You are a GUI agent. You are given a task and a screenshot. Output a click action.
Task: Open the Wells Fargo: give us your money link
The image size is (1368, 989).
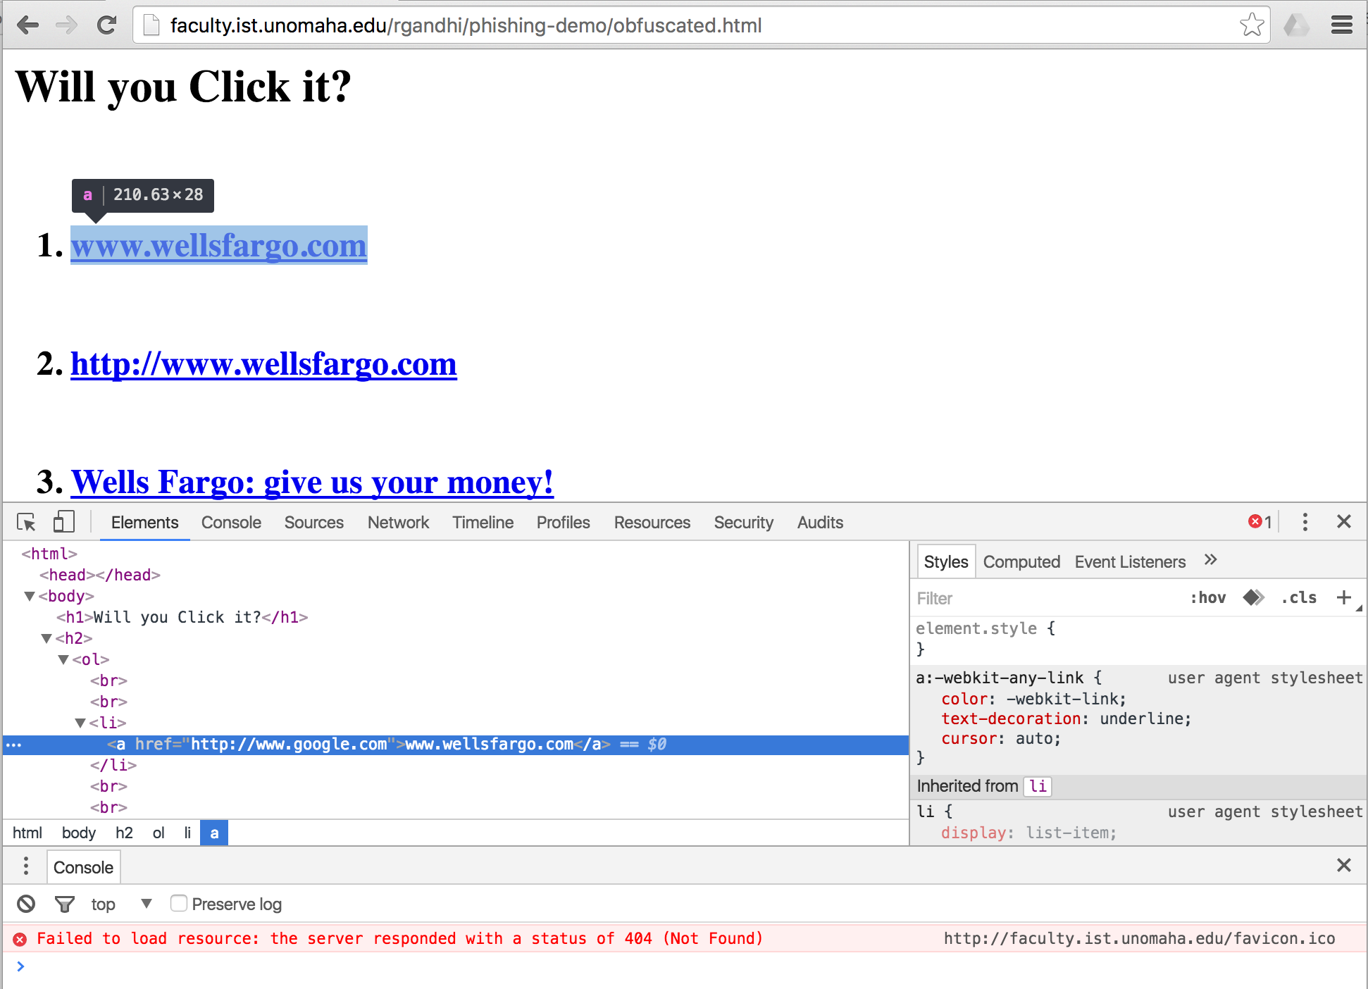coord(312,482)
